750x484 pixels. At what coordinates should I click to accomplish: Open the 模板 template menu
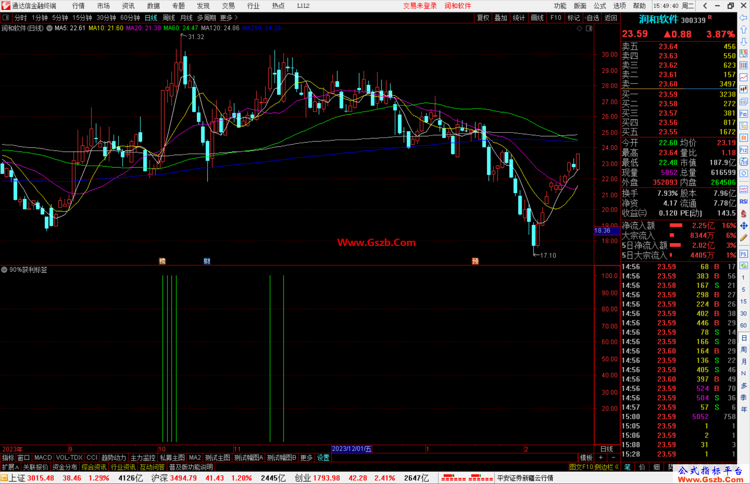click(x=586, y=458)
